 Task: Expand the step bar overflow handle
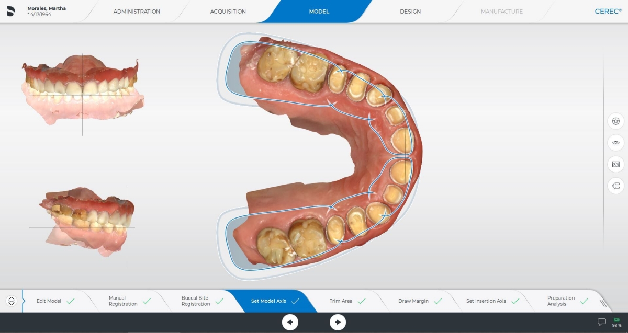point(603,302)
